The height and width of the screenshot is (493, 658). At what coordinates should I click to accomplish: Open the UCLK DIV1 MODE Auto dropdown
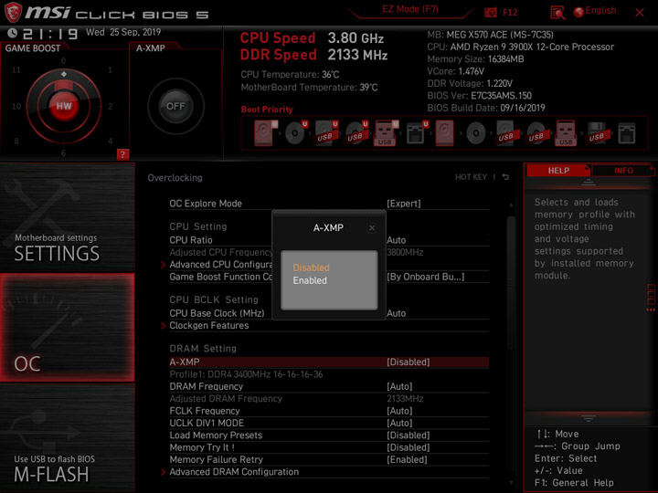(399, 423)
